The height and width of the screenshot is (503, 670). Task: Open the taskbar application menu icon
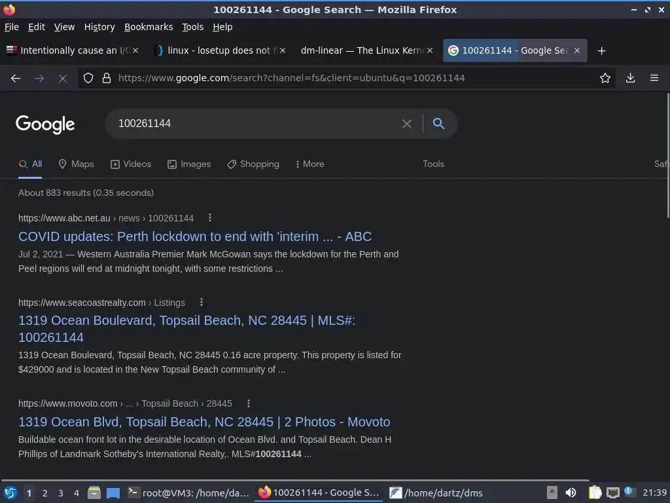(x=10, y=493)
